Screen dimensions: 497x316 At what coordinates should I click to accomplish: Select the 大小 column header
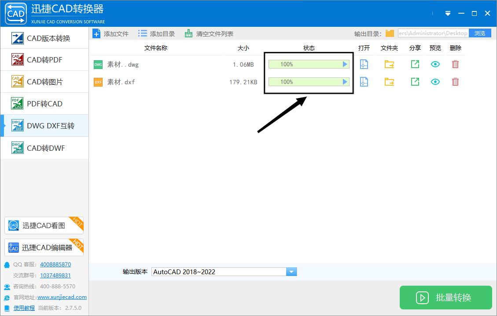243,48
